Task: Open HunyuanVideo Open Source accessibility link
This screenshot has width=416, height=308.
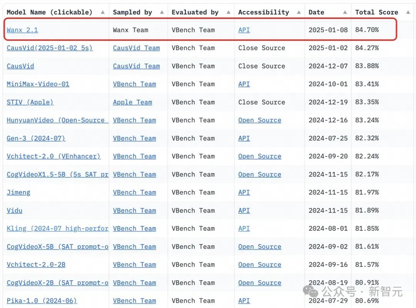Action: click(x=260, y=120)
